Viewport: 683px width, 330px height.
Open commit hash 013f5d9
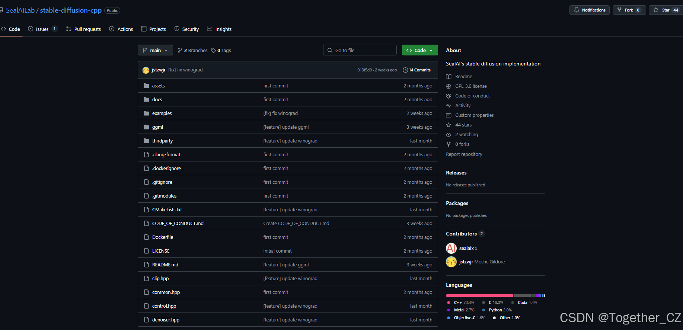coord(364,70)
